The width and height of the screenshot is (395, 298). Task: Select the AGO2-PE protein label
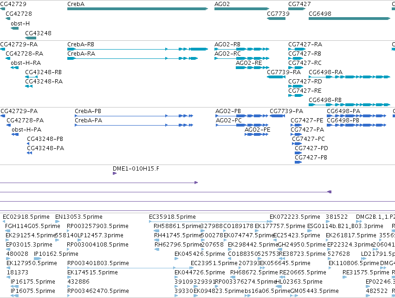(x=257, y=130)
